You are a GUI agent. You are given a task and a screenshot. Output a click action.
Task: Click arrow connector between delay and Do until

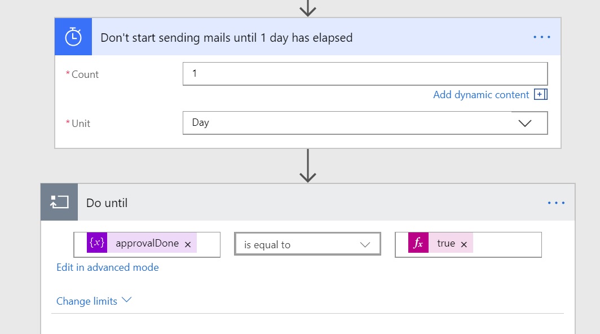[x=307, y=166]
